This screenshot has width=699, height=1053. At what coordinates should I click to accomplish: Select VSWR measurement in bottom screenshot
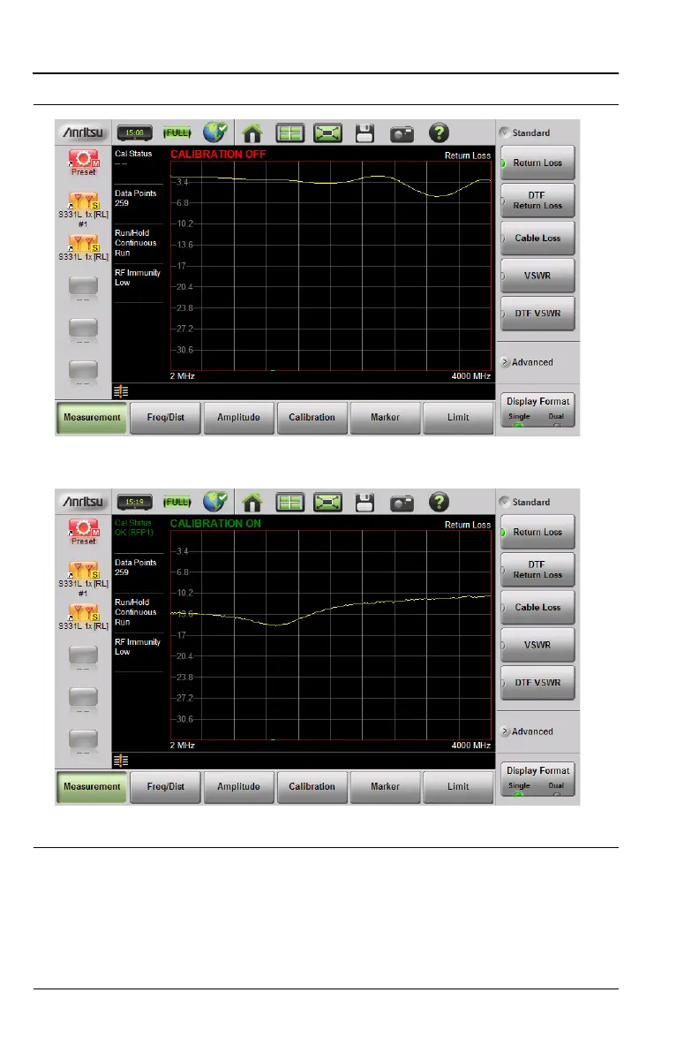pos(537,645)
